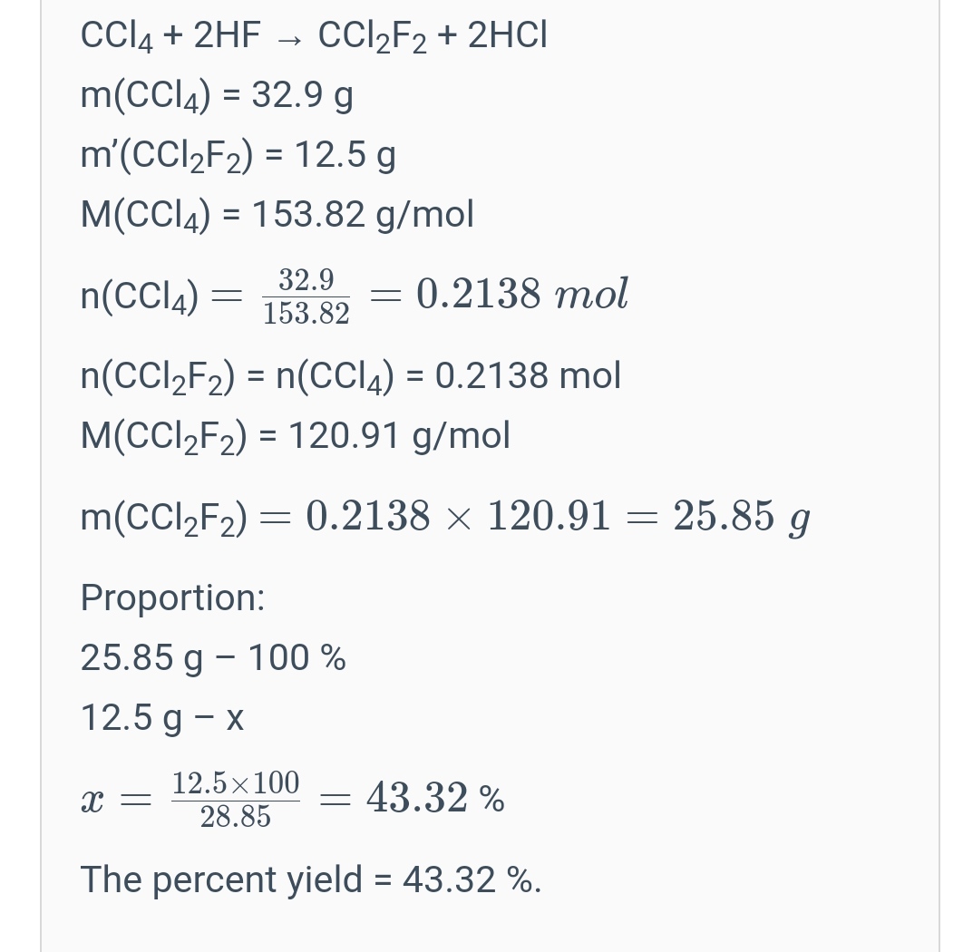Viewport: 963px width, 952px height.
Task: Click the line m(CCl4) = 32.9 g
Action: [217, 95]
